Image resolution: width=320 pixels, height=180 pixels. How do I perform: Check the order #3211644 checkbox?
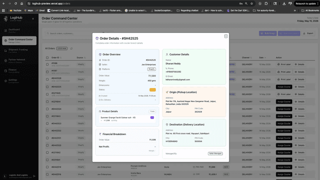(48, 102)
